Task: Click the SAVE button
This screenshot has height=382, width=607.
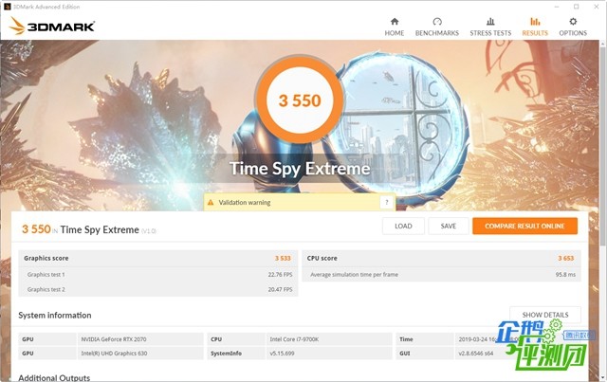Action: (x=449, y=226)
